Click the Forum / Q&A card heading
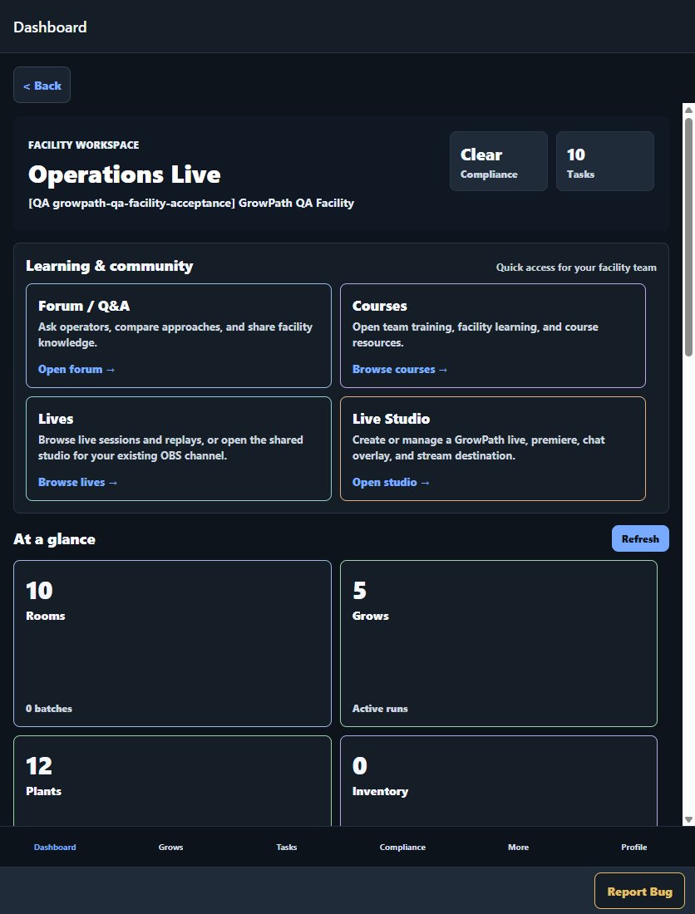Viewport: 695px width, 914px height. [x=84, y=306]
